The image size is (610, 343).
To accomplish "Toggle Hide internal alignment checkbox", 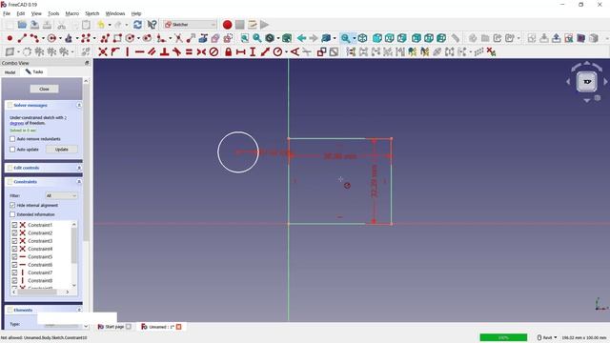I will (12, 205).
